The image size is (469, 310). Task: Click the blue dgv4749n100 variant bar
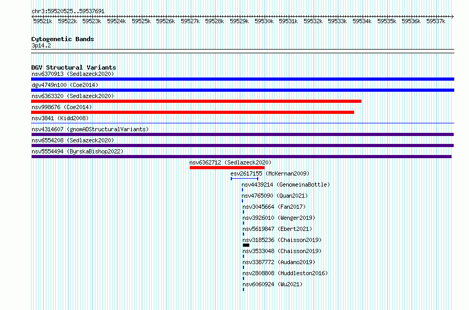pos(242,90)
